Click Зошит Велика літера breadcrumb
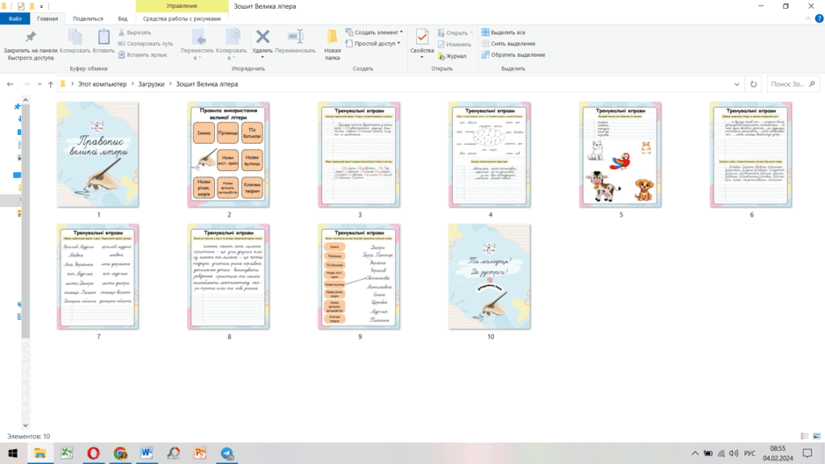825x464 pixels. (x=207, y=84)
